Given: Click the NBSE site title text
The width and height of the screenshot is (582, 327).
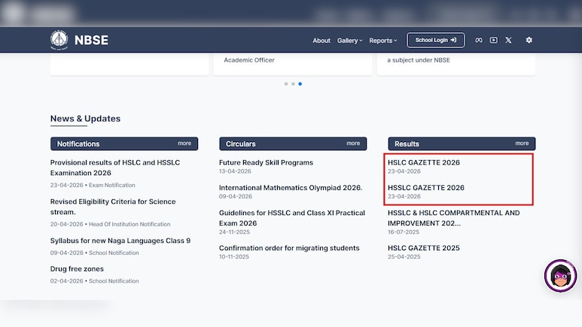Looking at the screenshot, I should point(91,40).
